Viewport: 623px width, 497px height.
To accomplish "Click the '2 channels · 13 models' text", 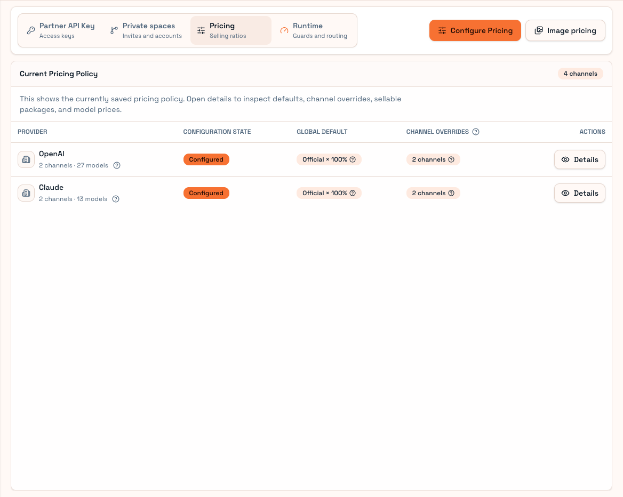I will click(x=73, y=199).
